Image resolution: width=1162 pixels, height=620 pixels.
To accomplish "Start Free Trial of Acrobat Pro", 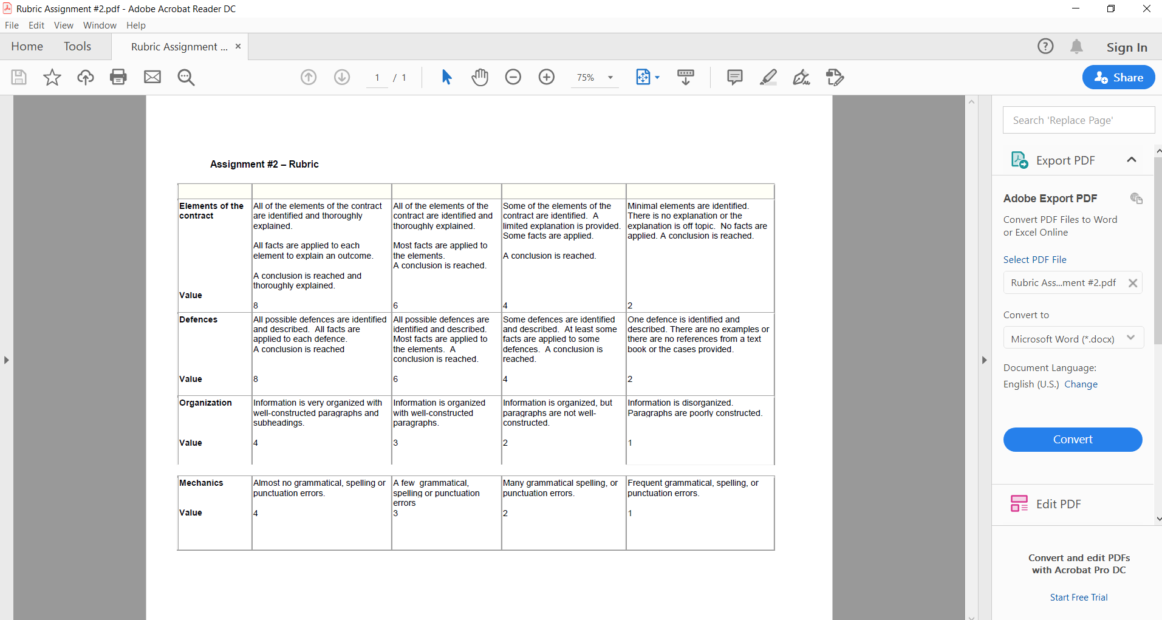I will [1078, 597].
